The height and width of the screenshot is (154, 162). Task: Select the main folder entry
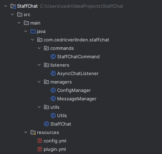[35, 23]
